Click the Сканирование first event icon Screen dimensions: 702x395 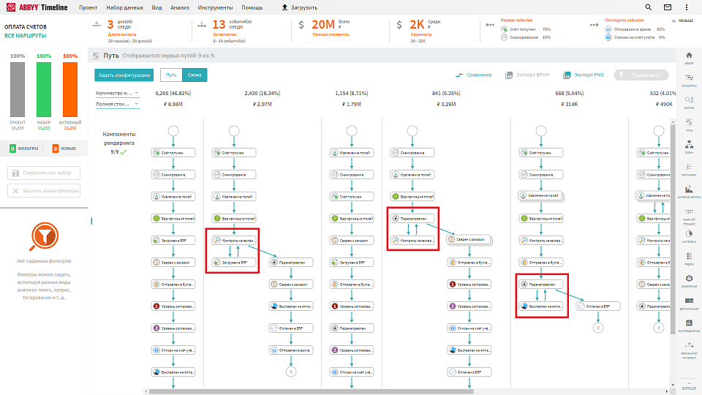click(x=504, y=37)
